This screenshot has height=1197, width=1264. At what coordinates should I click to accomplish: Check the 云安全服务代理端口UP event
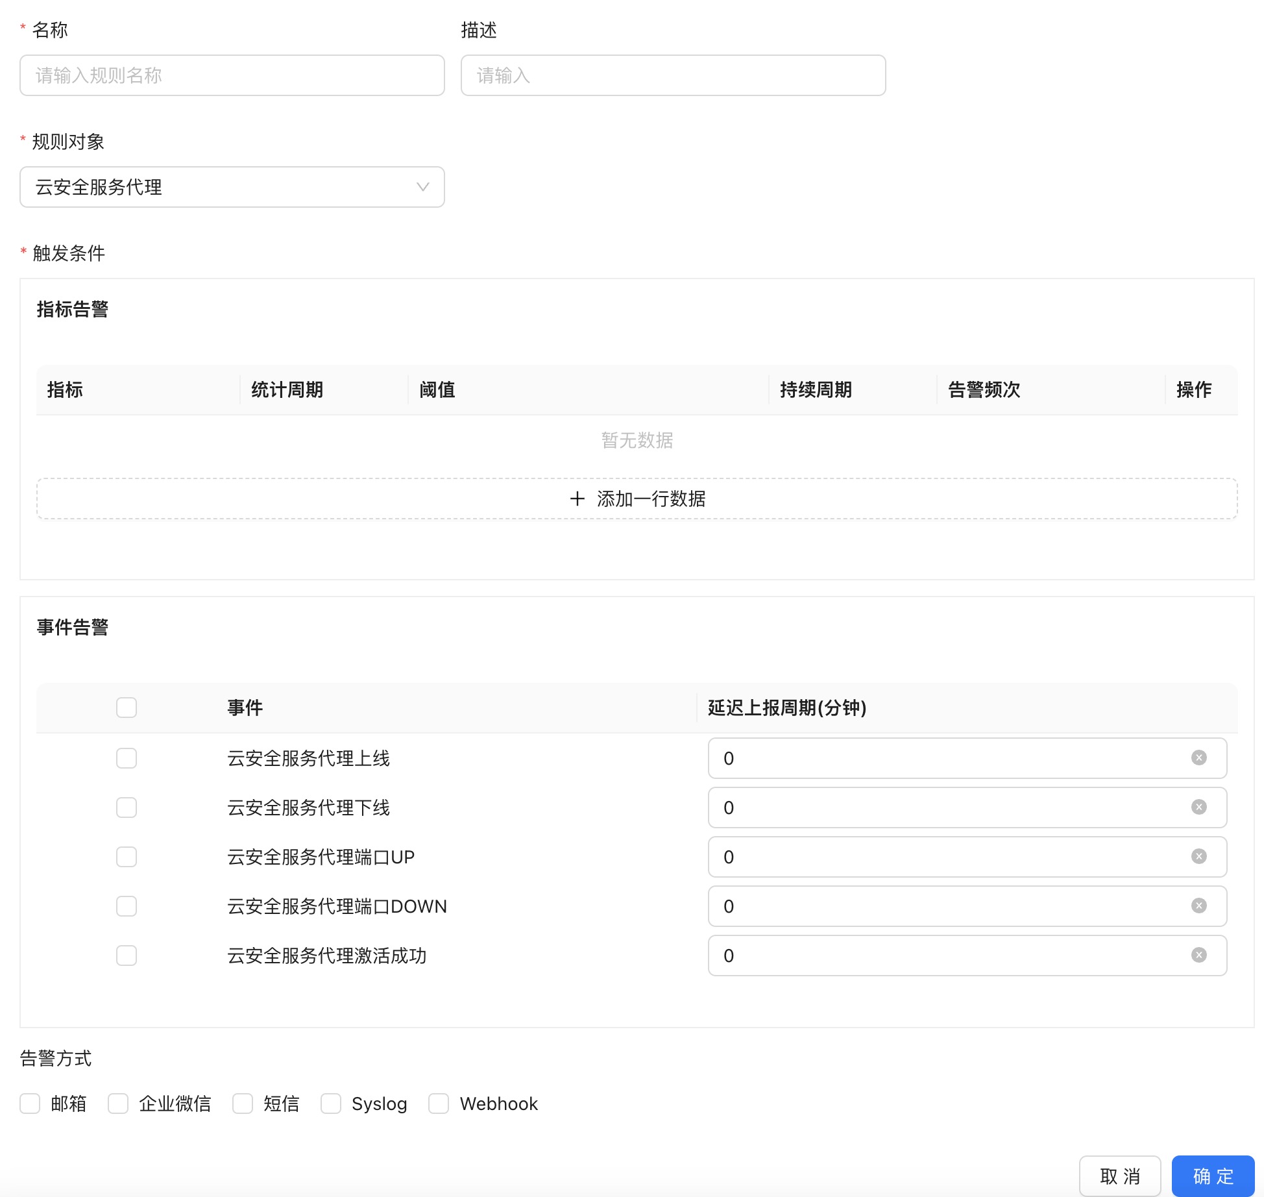[x=127, y=856]
